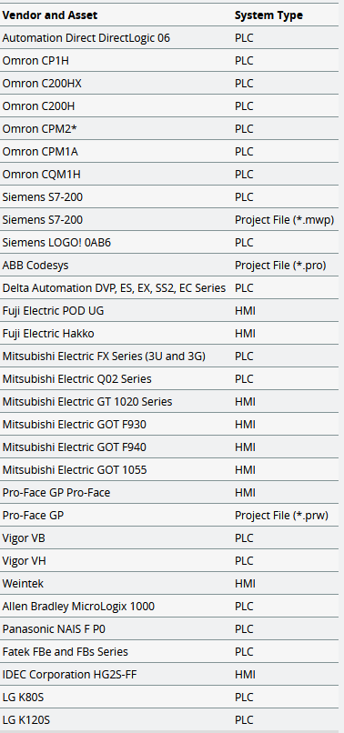Select the Omron CP1H entry

pos(36,61)
